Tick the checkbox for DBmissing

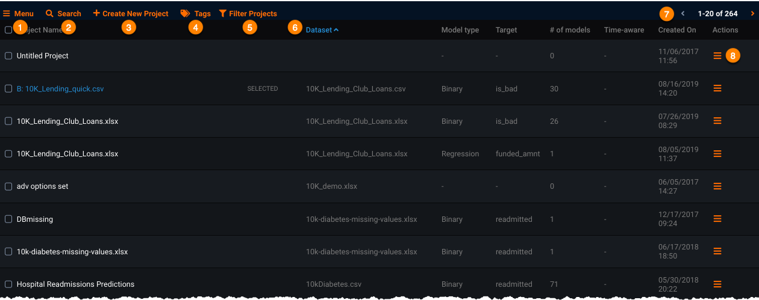8,219
